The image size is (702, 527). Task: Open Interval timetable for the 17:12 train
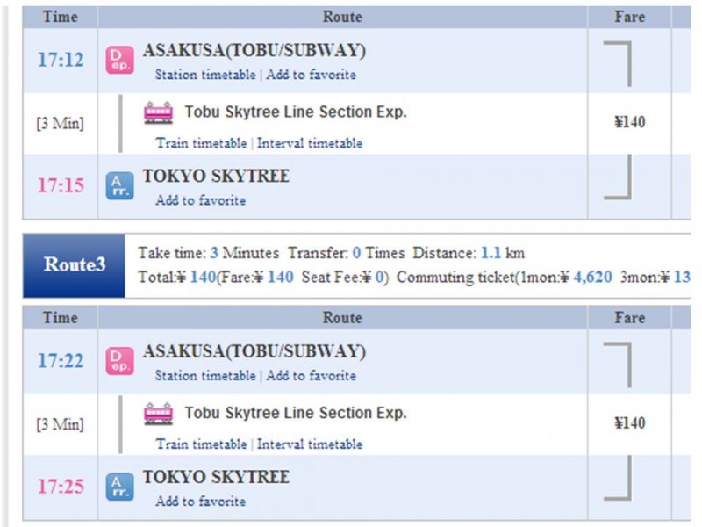309,143
